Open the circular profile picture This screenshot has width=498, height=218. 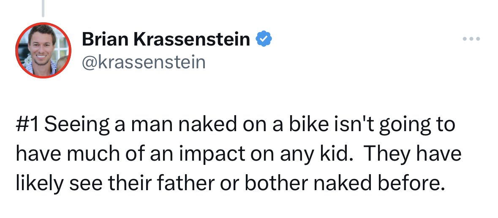pyautogui.click(x=43, y=50)
